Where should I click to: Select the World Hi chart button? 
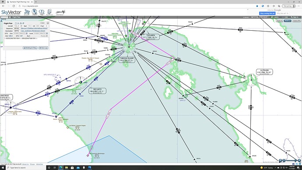[x=279, y=21]
